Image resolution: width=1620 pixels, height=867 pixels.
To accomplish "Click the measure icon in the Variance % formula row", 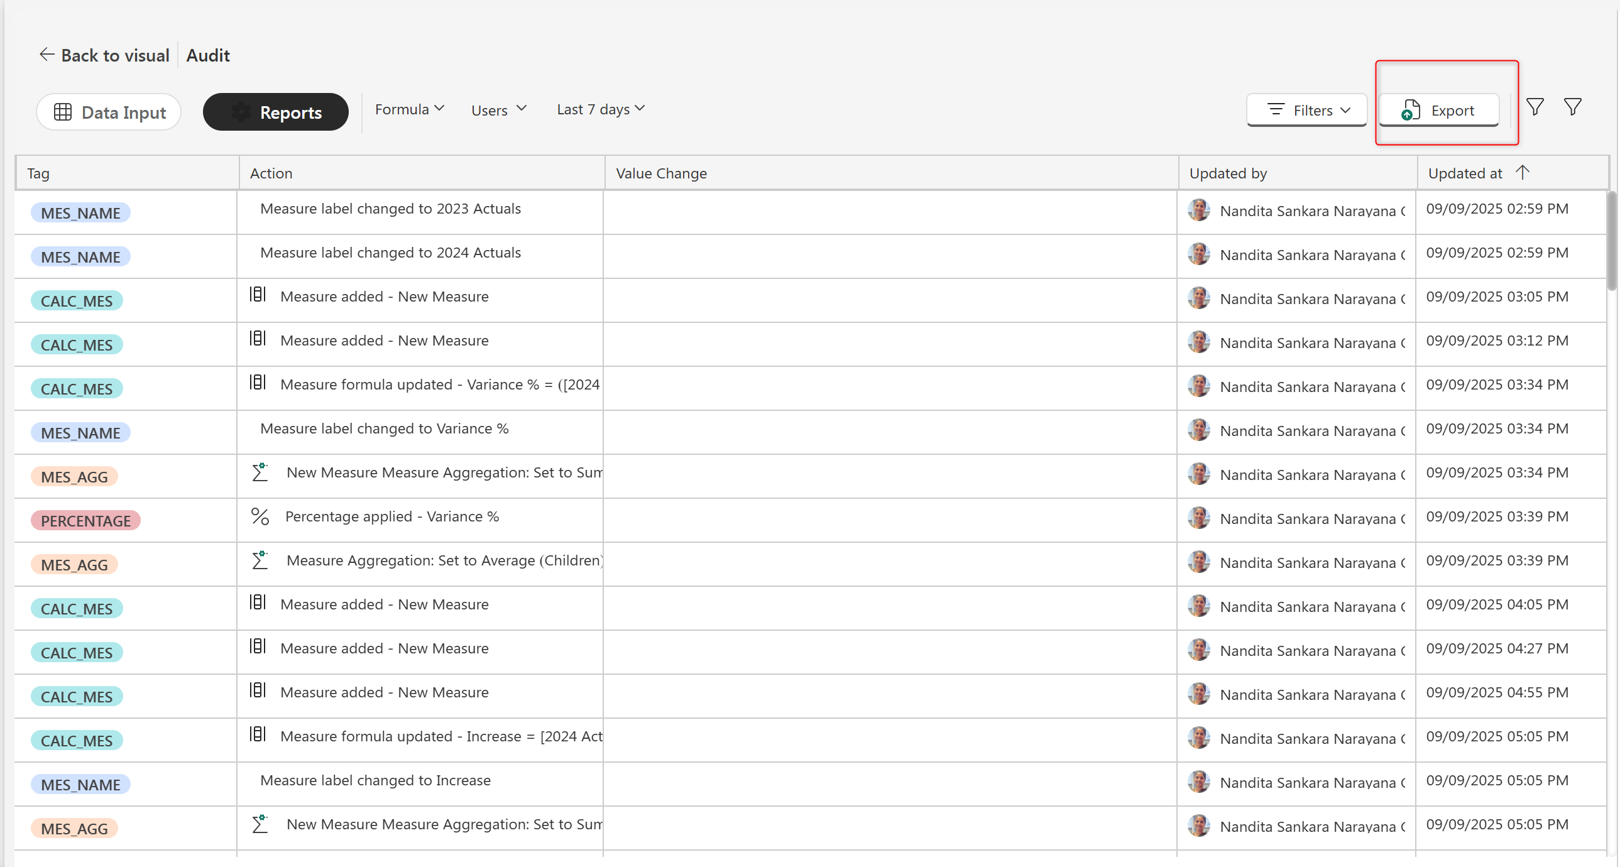I will coord(258,383).
